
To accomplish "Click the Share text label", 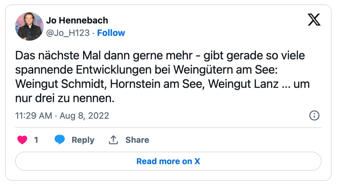I will pyautogui.click(x=137, y=140).
